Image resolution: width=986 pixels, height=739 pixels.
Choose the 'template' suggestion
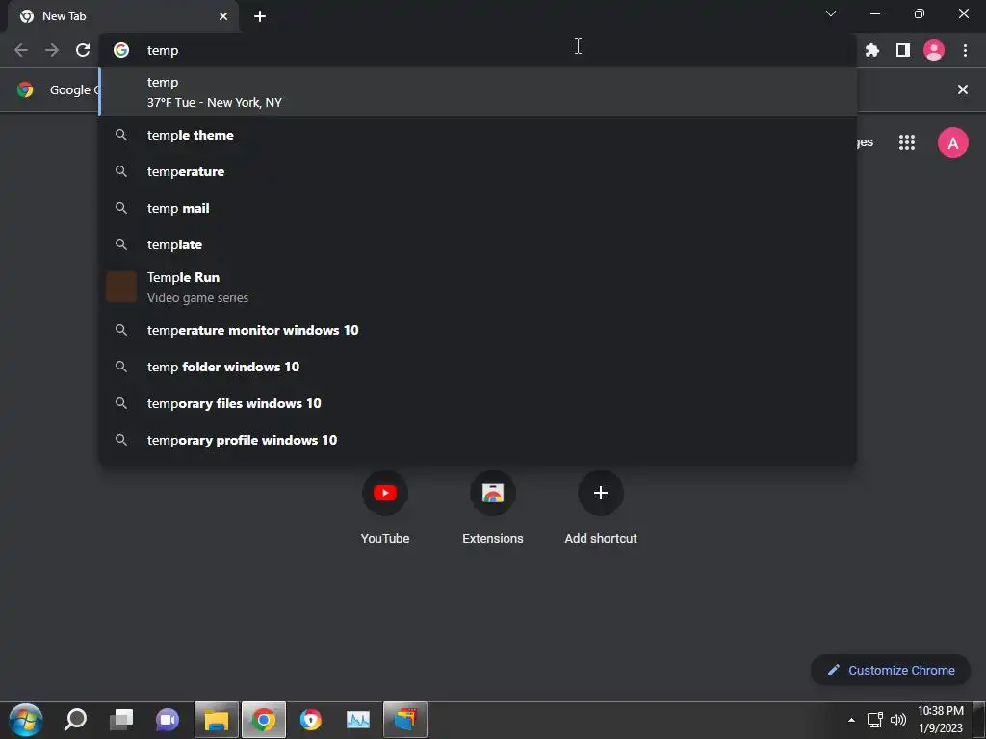478,244
